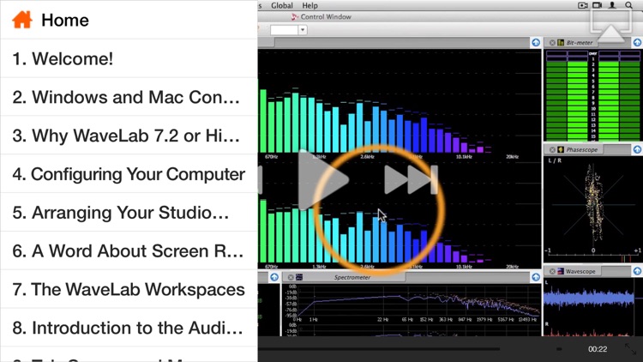Open the Global menu

pyautogui.click(x=282, y=5)
